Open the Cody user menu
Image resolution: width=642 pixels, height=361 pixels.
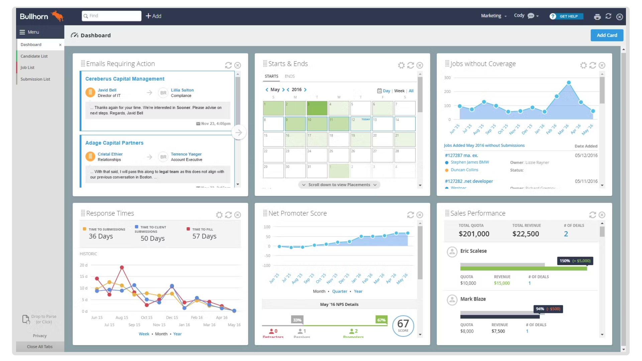[x=519, y=15]
